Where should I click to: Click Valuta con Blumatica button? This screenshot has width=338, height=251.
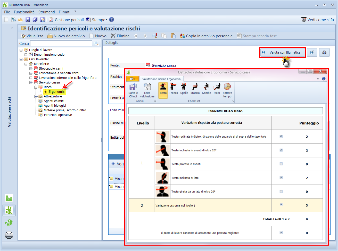click(x=283, y=52)
